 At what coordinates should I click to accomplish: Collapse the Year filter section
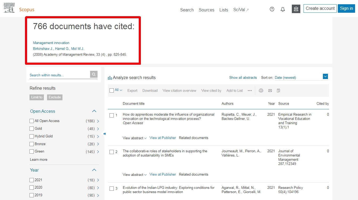94,170
